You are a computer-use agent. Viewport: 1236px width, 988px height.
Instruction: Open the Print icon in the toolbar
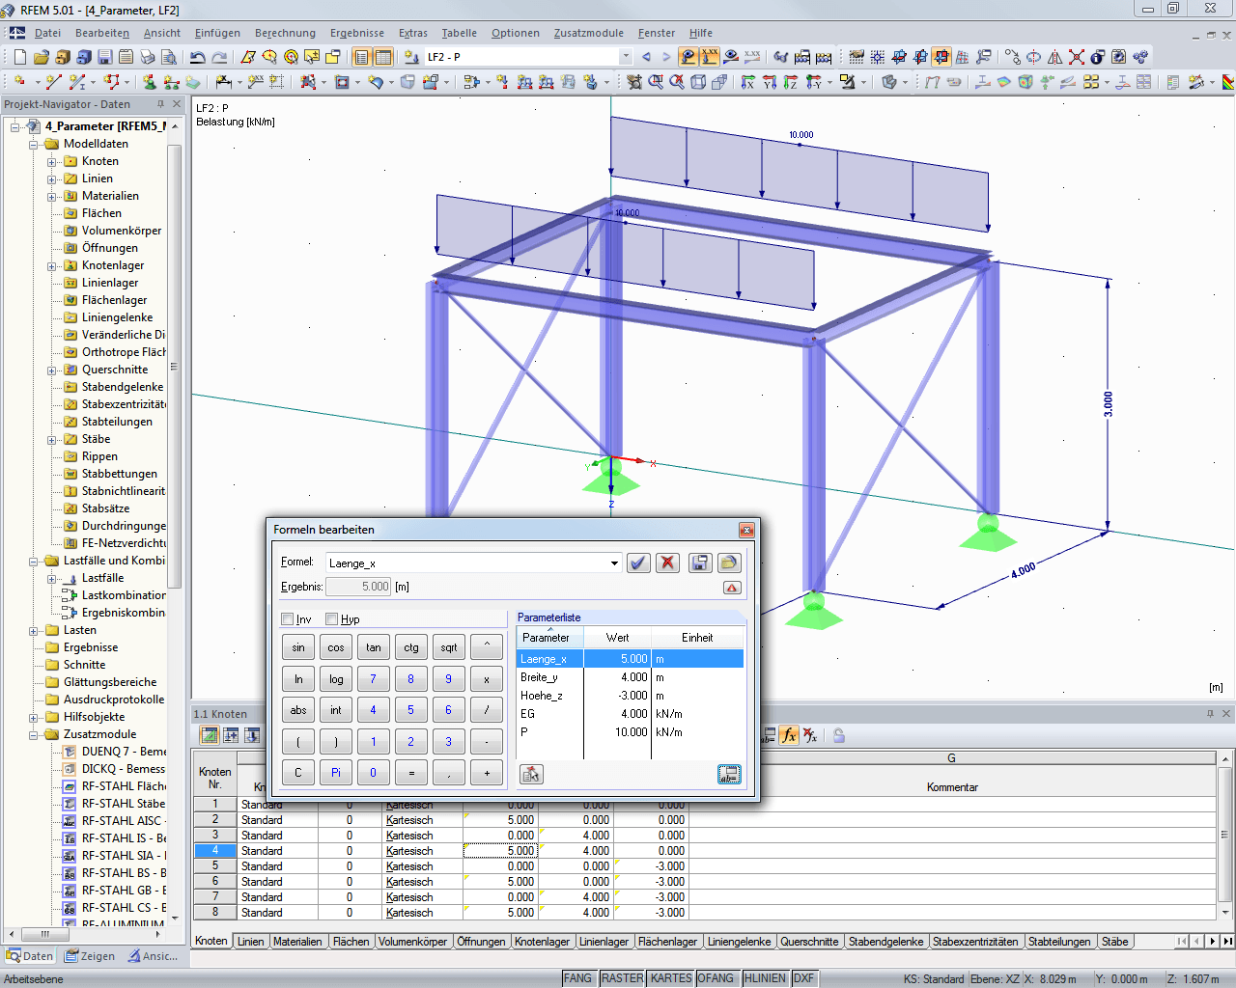(x=147, y=56)
